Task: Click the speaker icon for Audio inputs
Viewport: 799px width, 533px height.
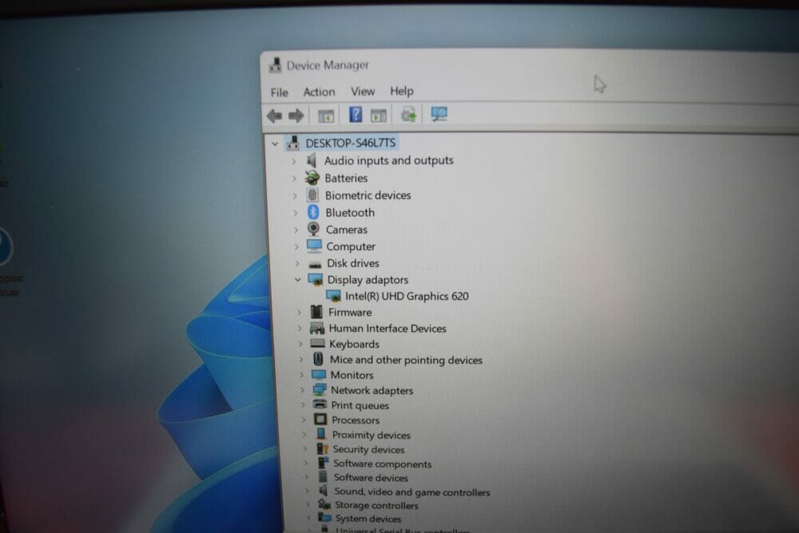Action: [x=312, y=161]
